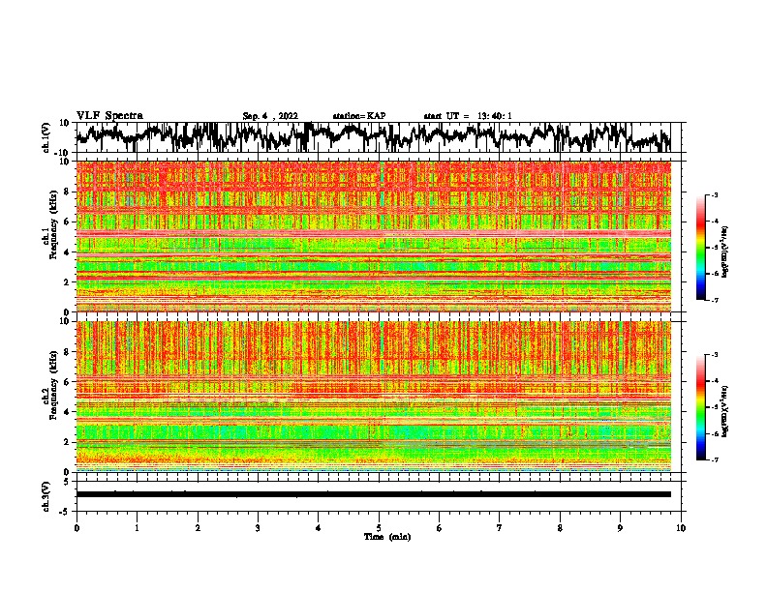Click the "-7" label on ch.2 colorbar

(714, 459)
